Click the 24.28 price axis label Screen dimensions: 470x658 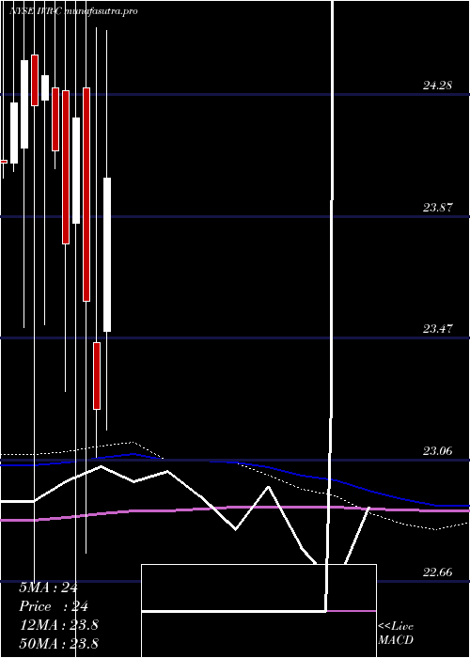click(437, 86)
